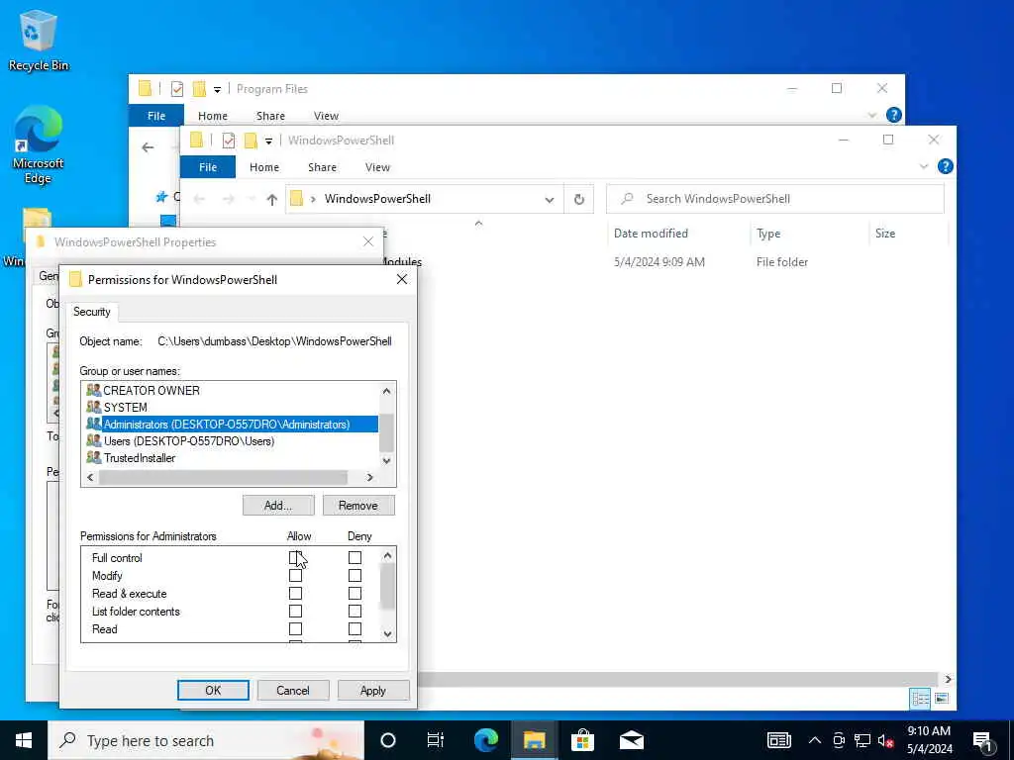Screen dimensions: 1014x760
Task: Close the Permissions for WindowsPowerShell dialog
Action: tap(402, 279)
